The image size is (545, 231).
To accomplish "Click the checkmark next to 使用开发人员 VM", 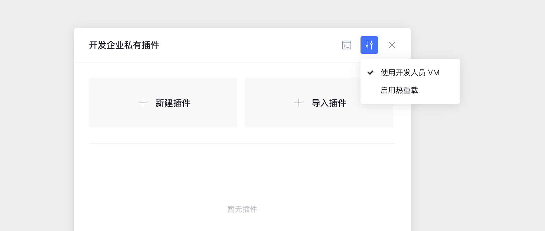I will pos(371,73).
